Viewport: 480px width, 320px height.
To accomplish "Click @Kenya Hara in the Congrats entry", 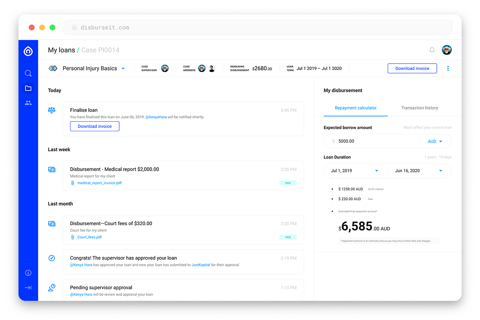I will [81, 265].
